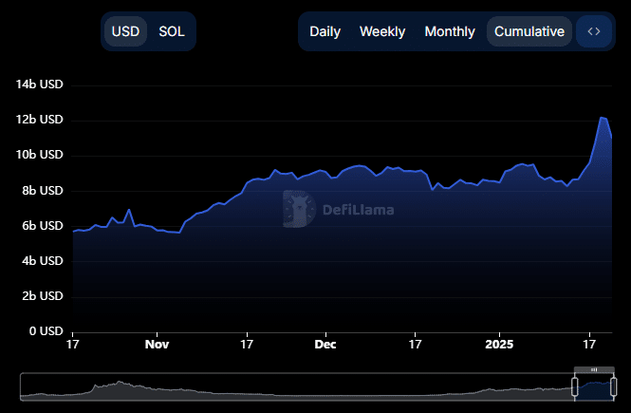Click the DefiLlama watermark text
The height and width of the screenshot is (413, 631).
(358, 210)
